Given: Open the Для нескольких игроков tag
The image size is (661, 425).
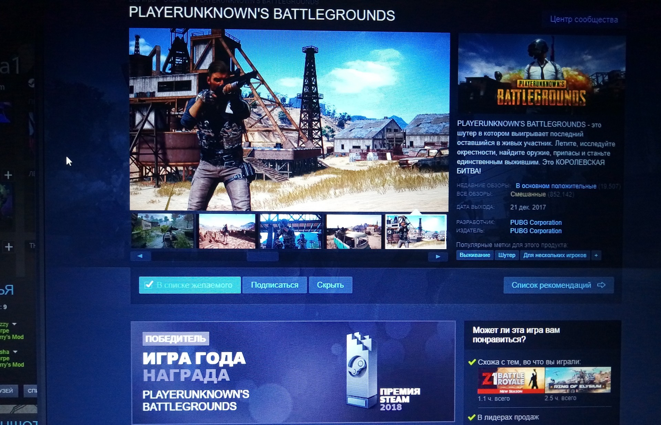Looking at the screenshot, I should click(555, 255).
